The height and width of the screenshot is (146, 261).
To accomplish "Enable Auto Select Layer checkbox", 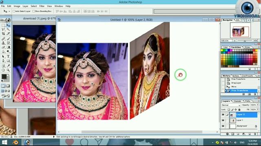I will click(x=14, y=11).
